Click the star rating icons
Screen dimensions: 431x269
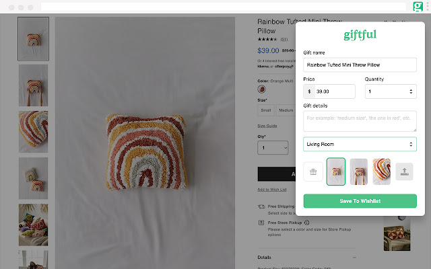tap(267, 40)
